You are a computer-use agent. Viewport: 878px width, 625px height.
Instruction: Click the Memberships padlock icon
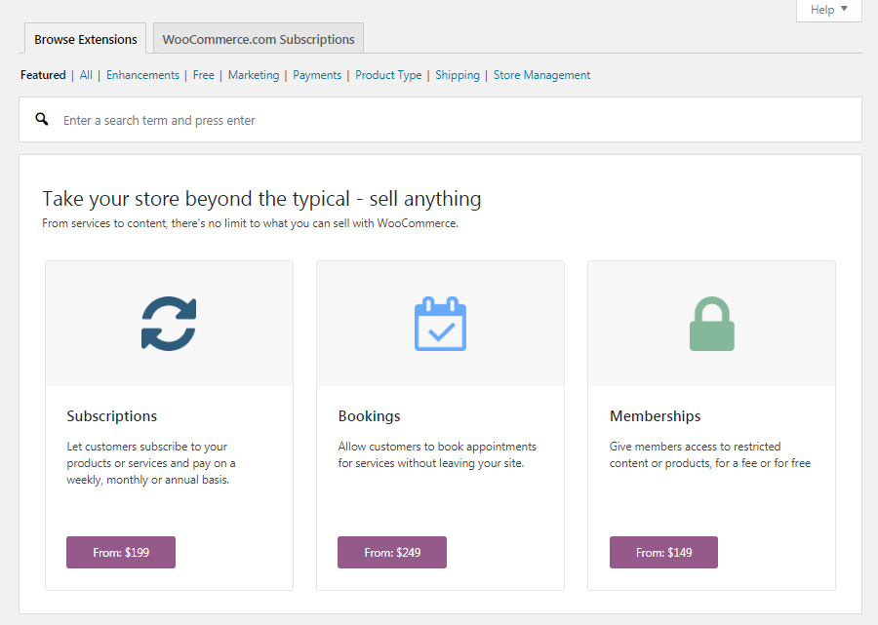pos(711,322)
